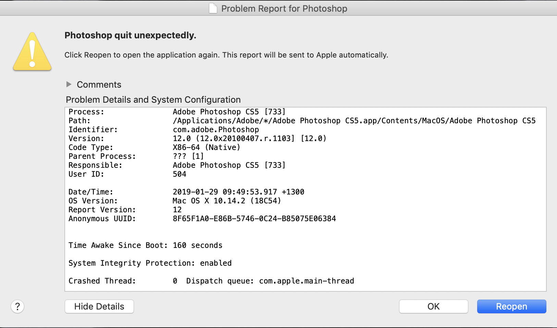Click the help question mark button
557x328 pixels.
coord(17,306)
